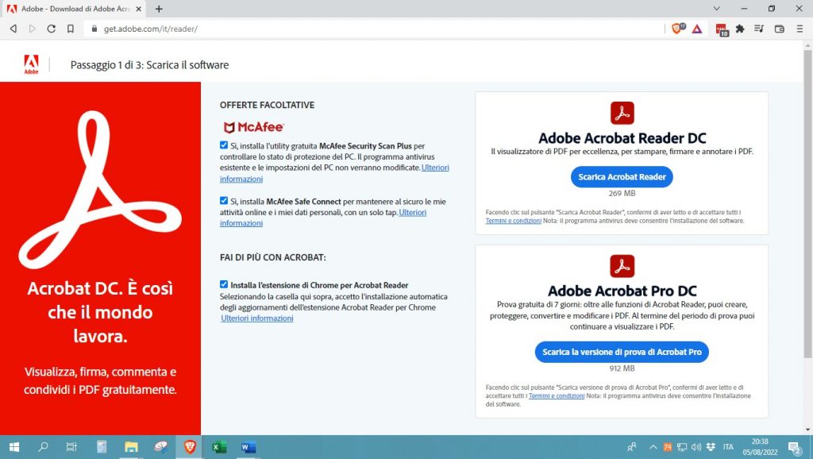Click the Adobe Acrobat Reader DC logo
813x459 pixels.
pos(622,114)
